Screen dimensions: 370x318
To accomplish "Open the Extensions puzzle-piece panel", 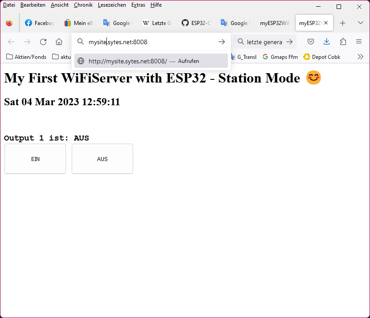I will [342, 41].
